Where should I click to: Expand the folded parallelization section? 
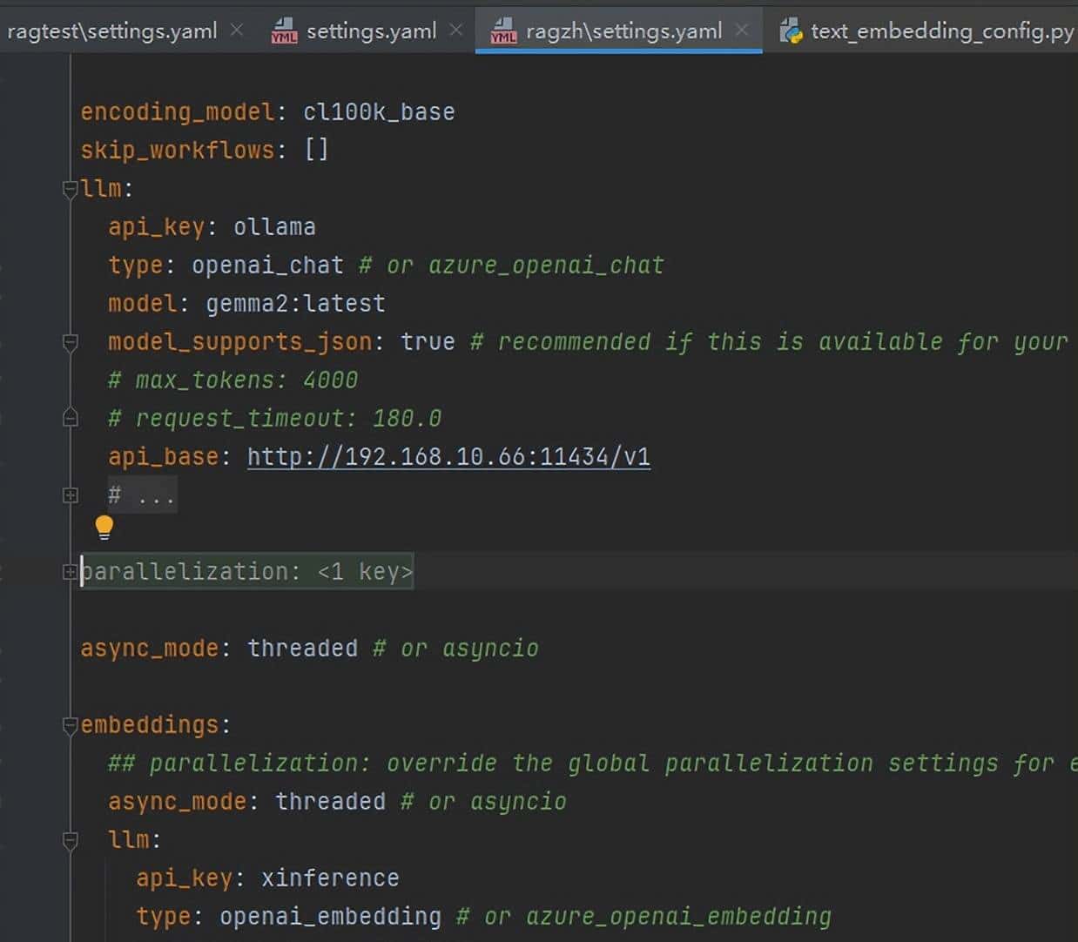[71, 572]
